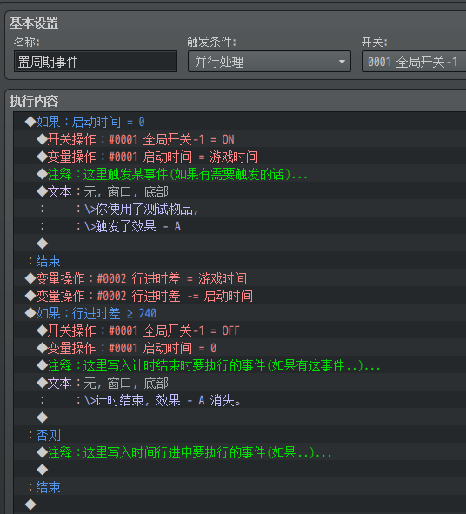Viewport: 466px width, 514px height.
Task: Open the 触发条件 dropdown showing 并行处理
Action: tap(269, 61)
